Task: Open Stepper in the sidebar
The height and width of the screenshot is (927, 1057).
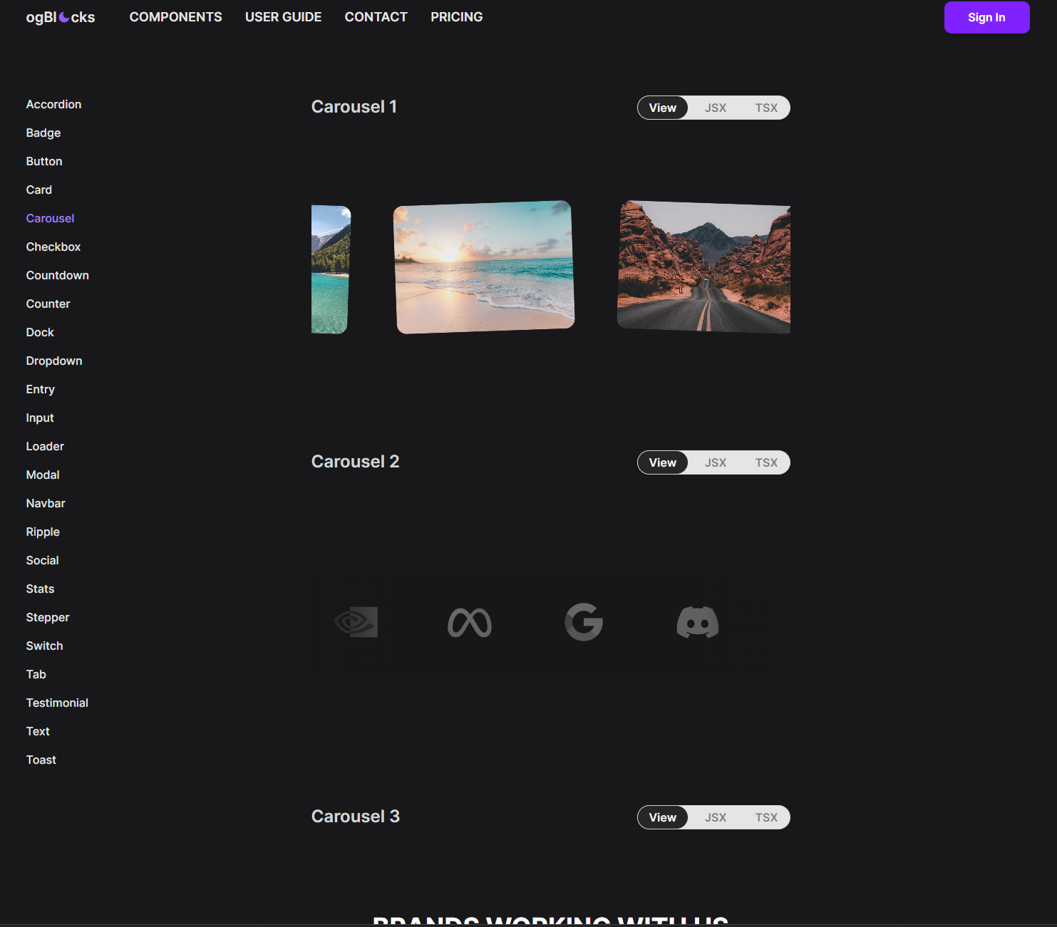Action: 48,617
